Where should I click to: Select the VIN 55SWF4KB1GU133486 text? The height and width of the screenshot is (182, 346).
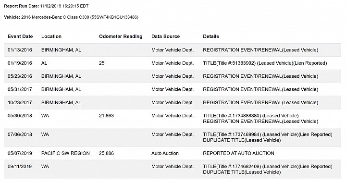click(115, 17)
